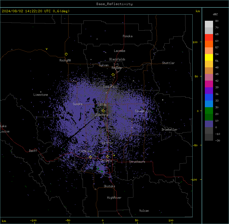Click the Strathmore city label
The width and height of the screenshot is (229, 224).
click(137, 162)
